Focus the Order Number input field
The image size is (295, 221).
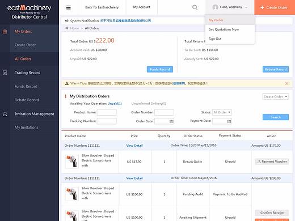(164, 112)
